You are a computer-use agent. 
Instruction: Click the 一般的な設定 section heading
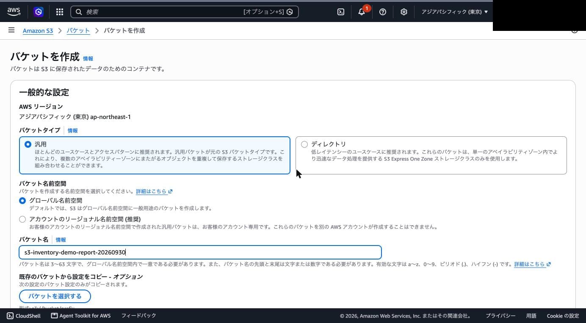click(x=44, y=92)
